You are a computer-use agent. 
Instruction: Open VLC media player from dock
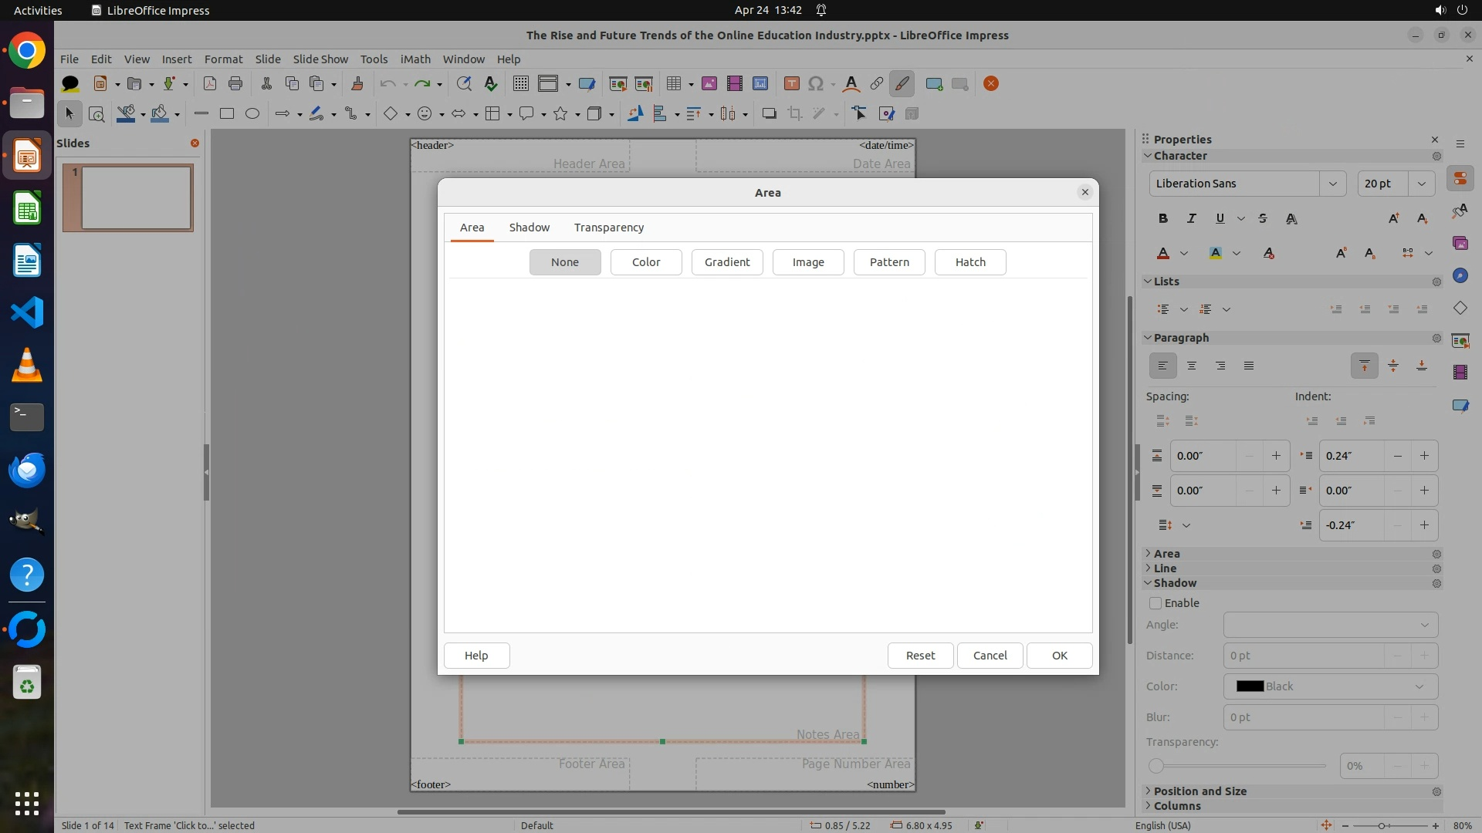27,365
